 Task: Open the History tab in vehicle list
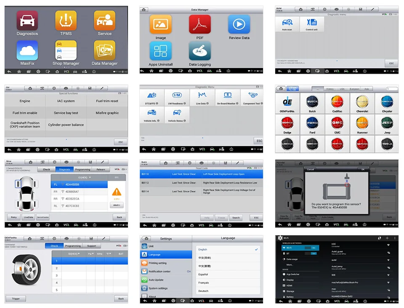[330, 89]
